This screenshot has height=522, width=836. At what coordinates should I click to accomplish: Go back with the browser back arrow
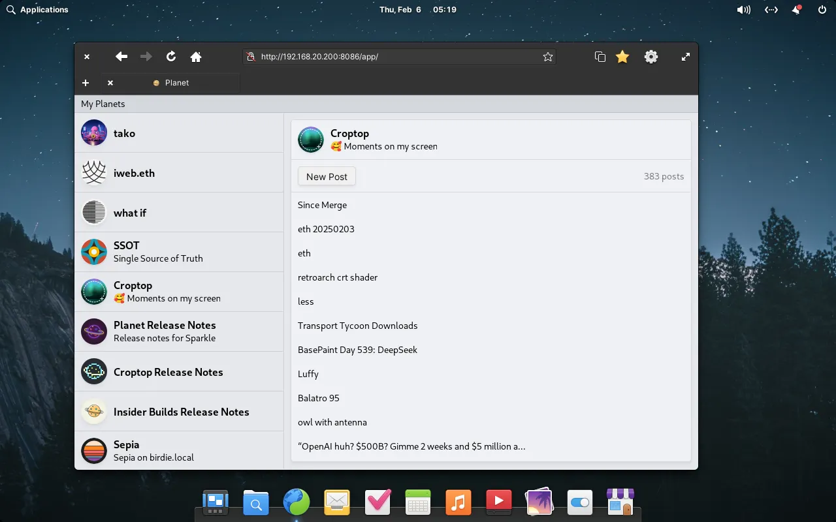click(121, 57)
